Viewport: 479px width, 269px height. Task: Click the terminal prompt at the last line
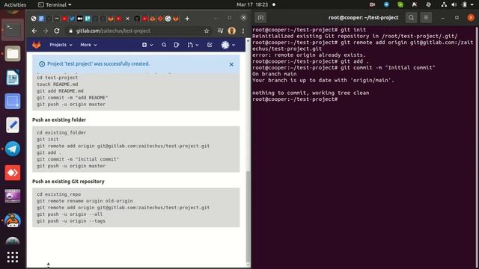coord(295,99)
